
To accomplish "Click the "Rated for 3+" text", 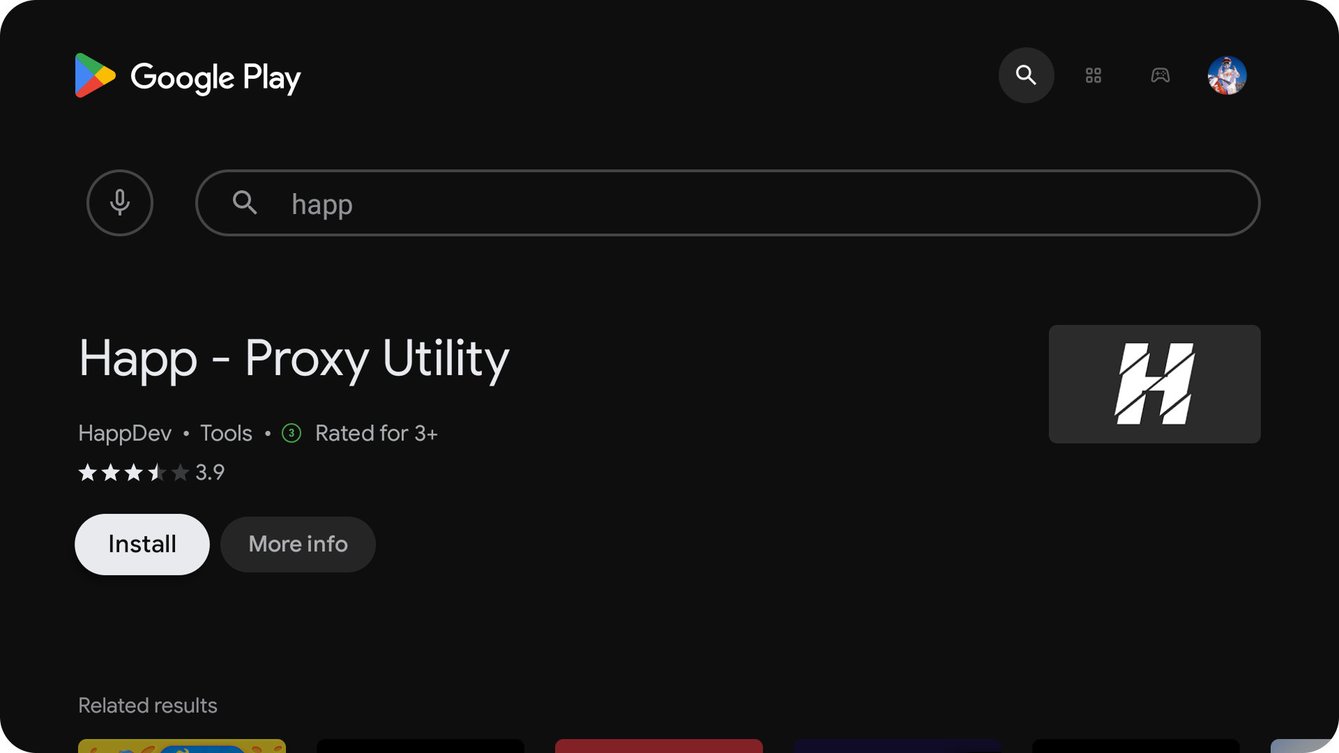I will coord(376,433).
